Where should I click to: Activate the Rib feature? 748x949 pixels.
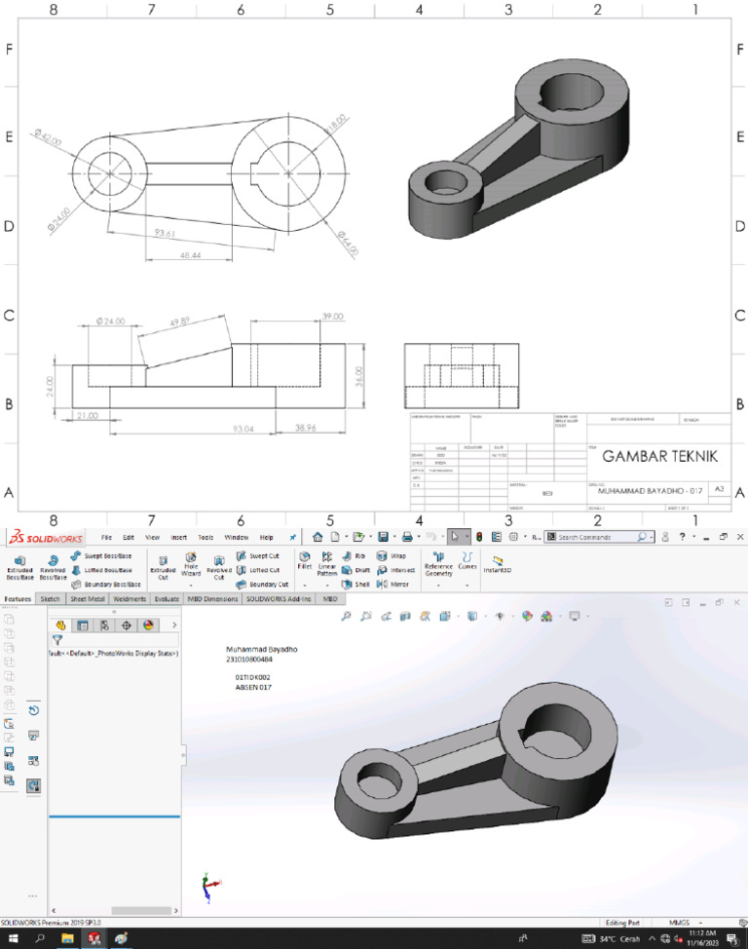click(x=354, y=555)
